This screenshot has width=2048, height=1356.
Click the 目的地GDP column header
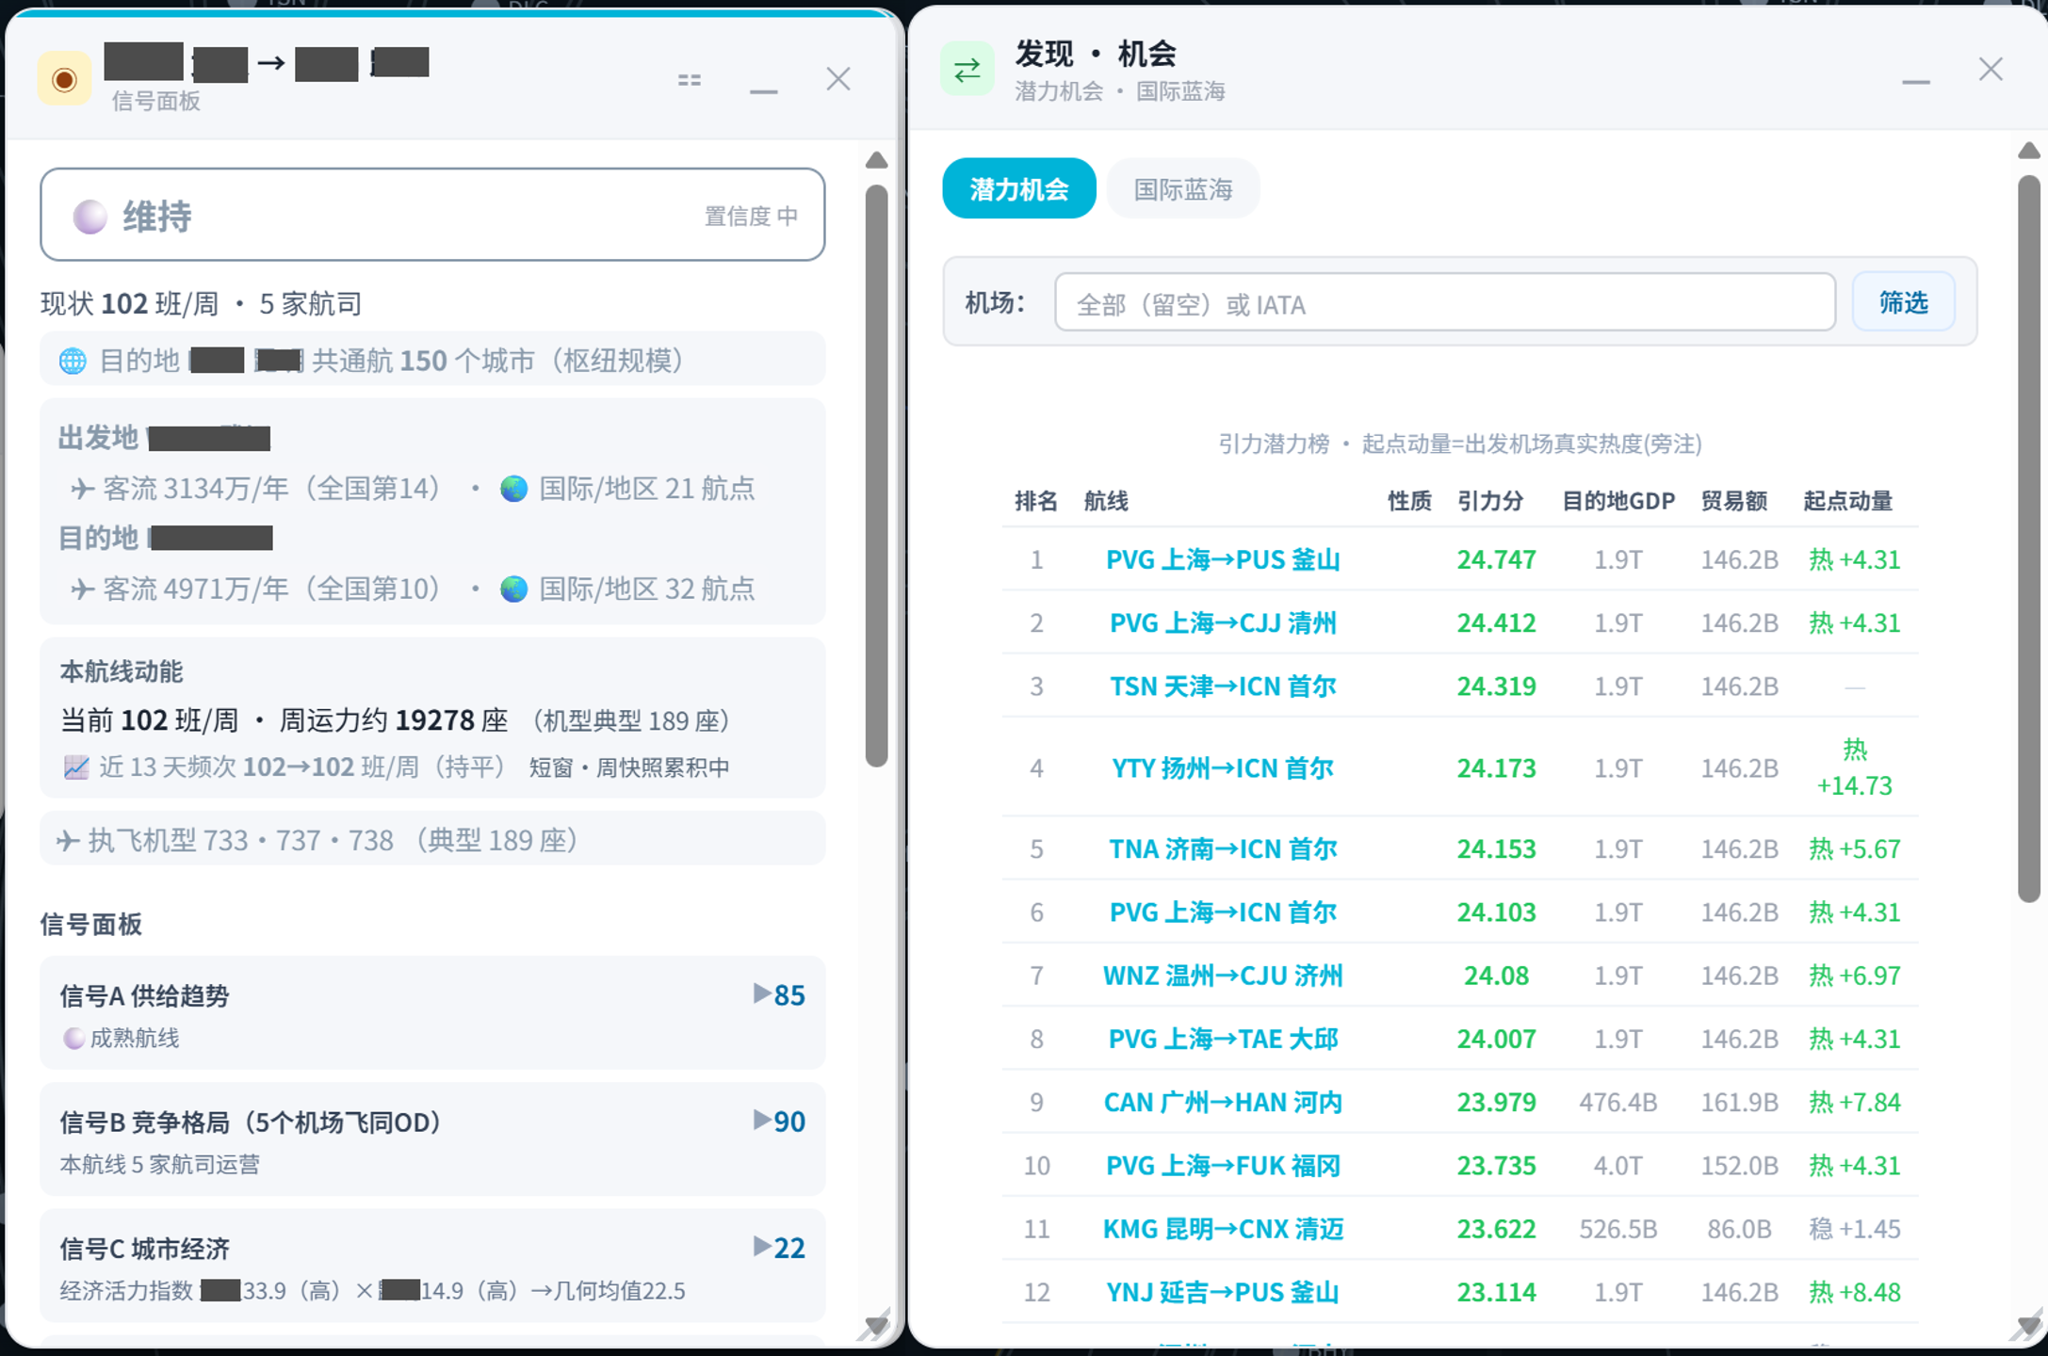1617,501
